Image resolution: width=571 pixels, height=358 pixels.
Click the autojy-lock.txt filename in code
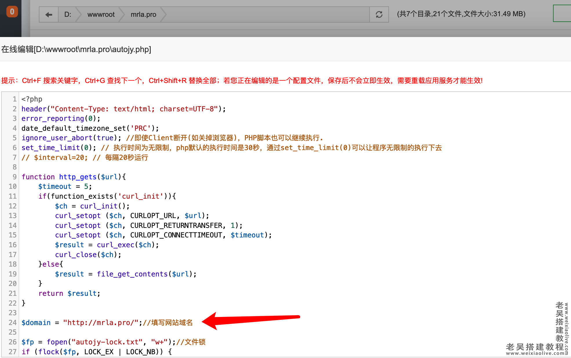coord(107,342)
